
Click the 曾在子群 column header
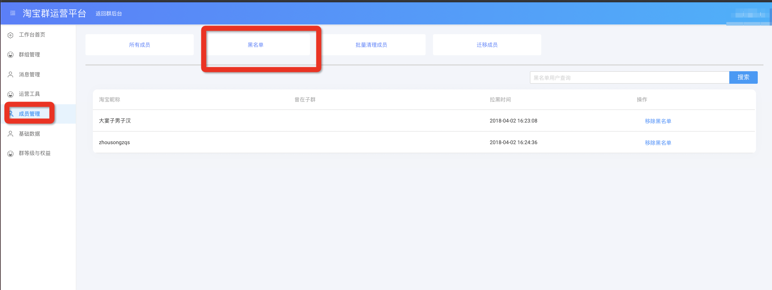pos(305,99)
